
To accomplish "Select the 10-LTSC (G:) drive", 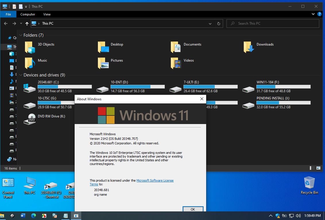I will tap(49, 103).
